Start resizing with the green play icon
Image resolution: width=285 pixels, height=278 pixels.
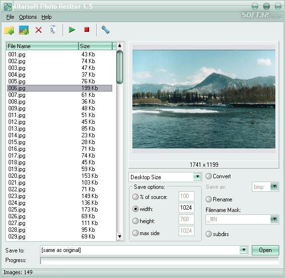72,29
